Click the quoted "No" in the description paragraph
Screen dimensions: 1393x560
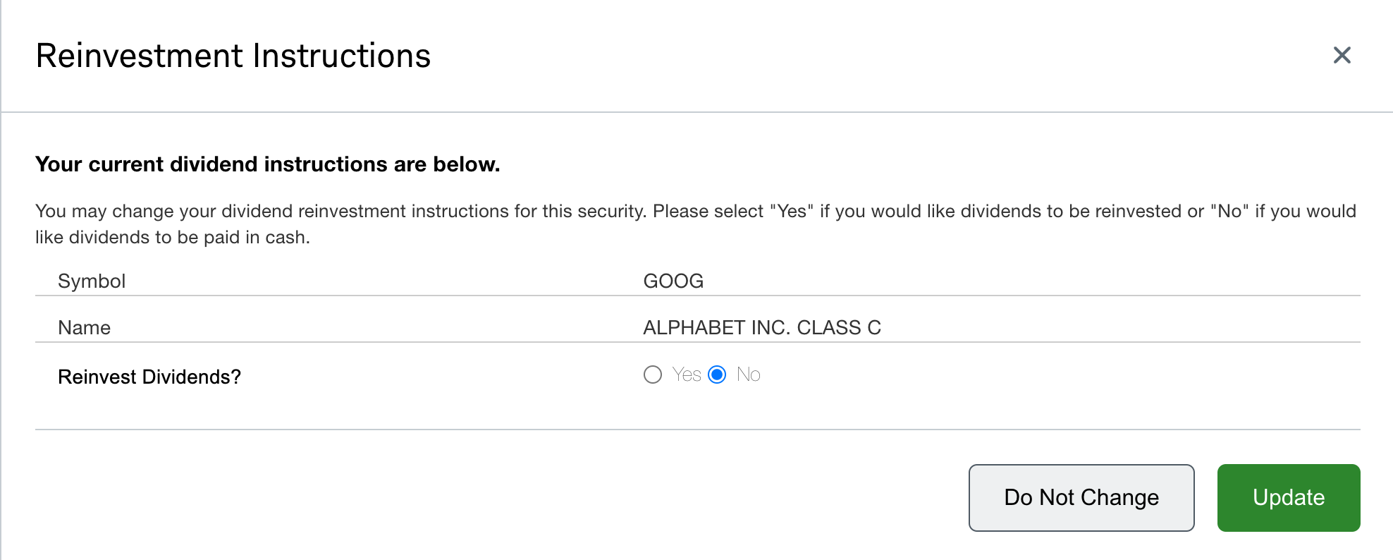coord(1229,211)
